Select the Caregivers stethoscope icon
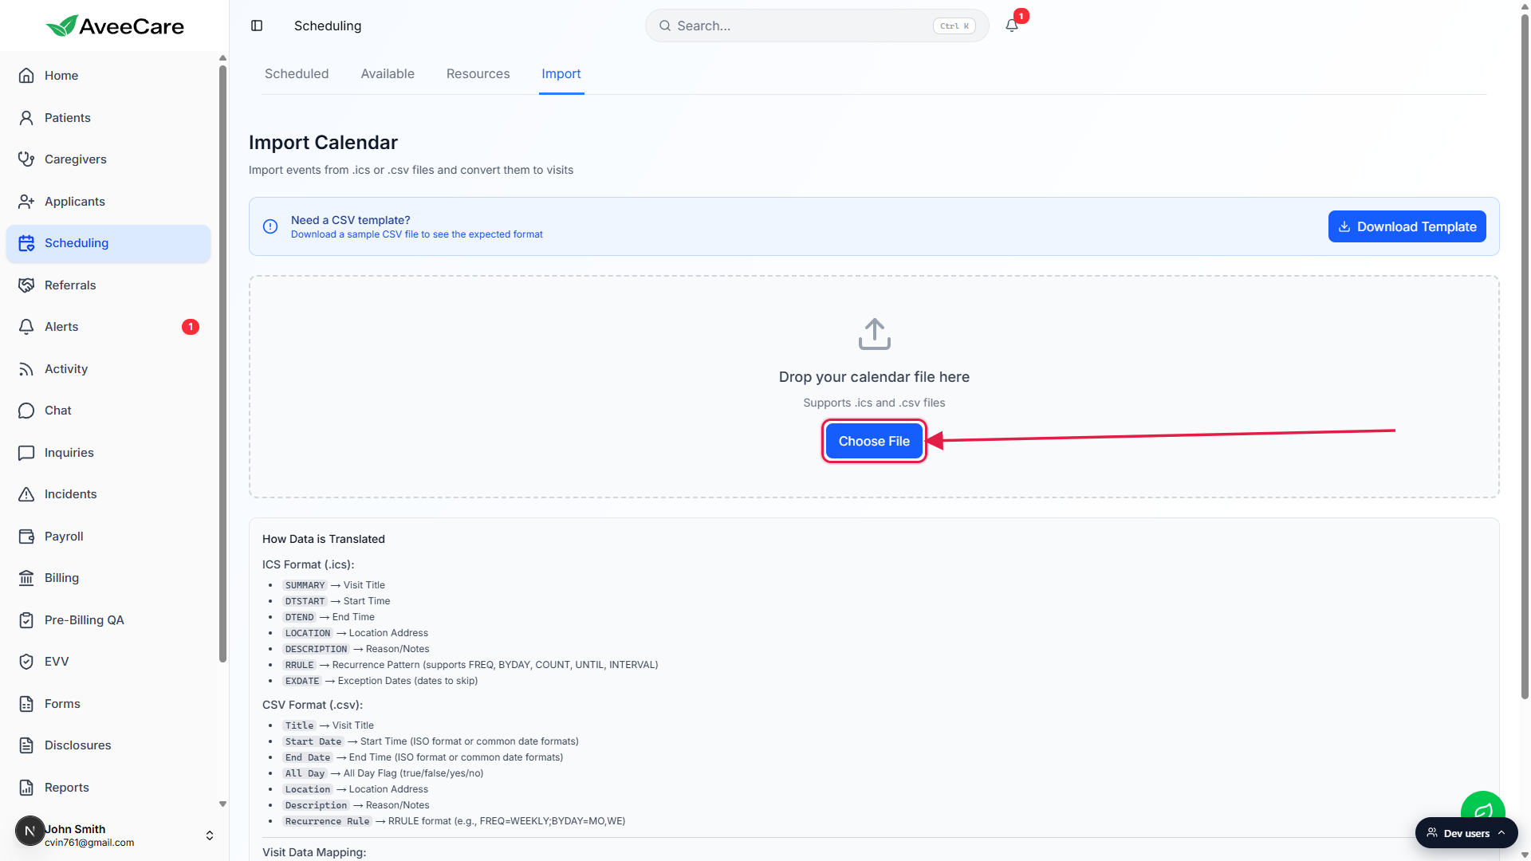The height and width of the screenshot is (861, 1531). (26, 159)
